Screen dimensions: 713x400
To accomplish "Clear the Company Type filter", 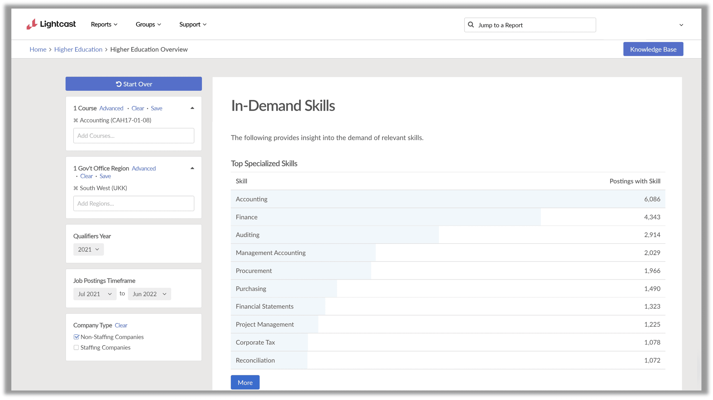I will [121, 325].
